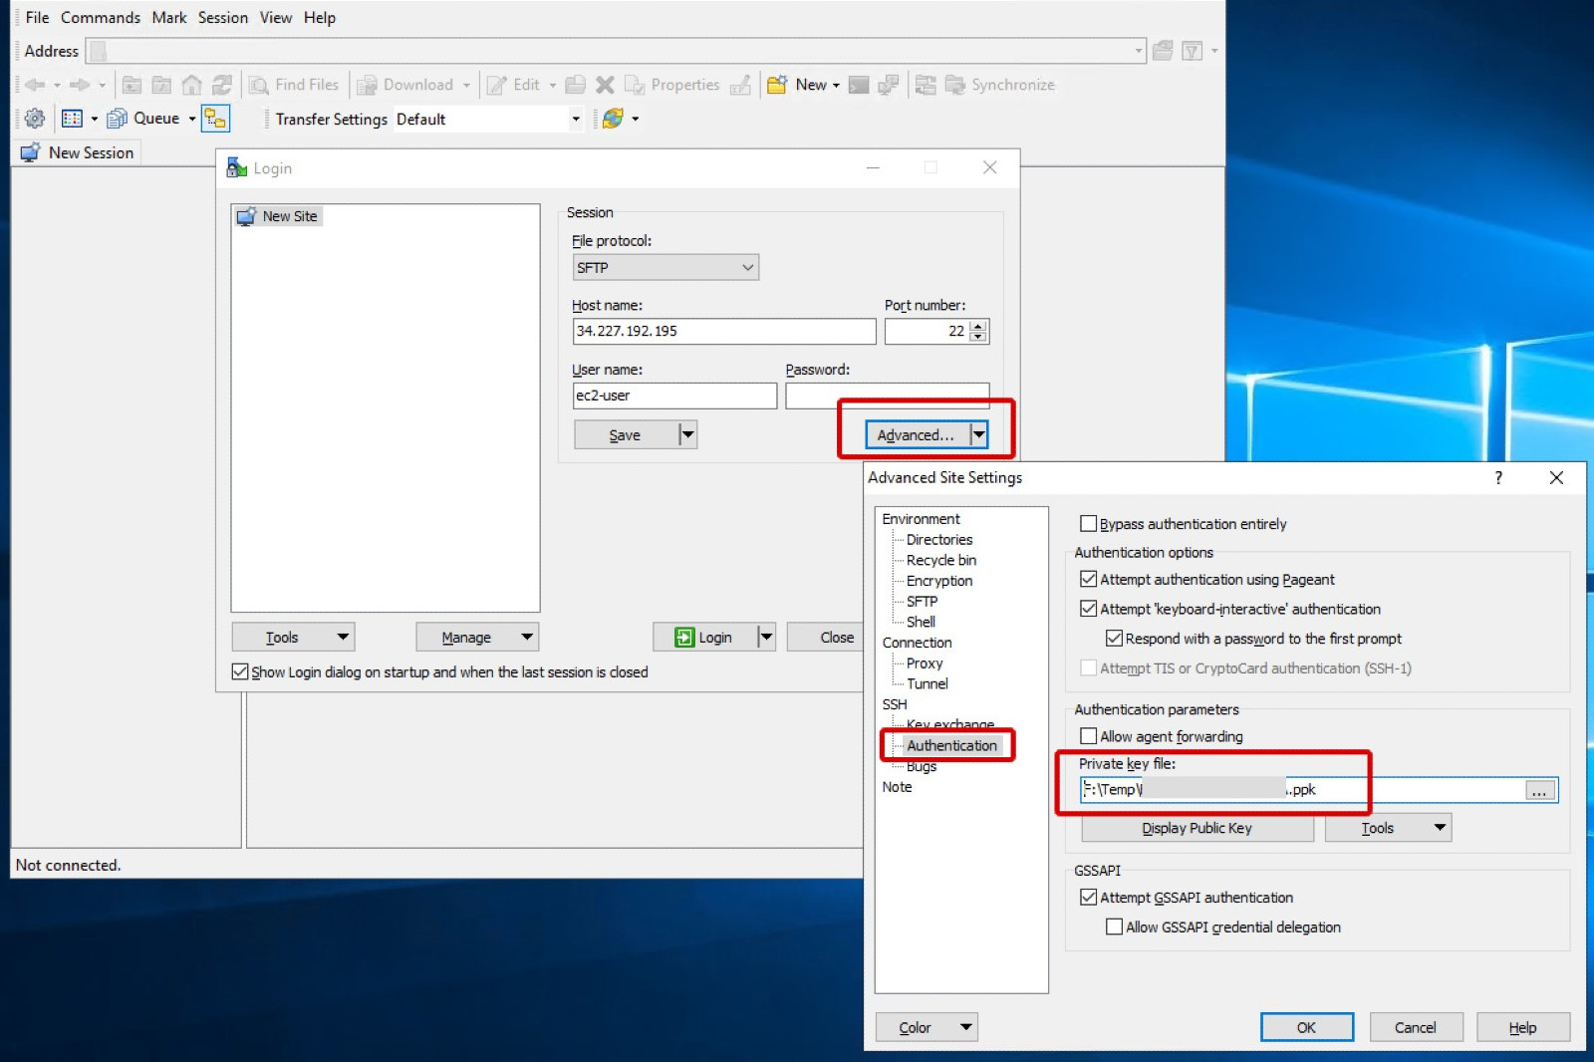Click Find Files in toolbar

pos(294,85)
